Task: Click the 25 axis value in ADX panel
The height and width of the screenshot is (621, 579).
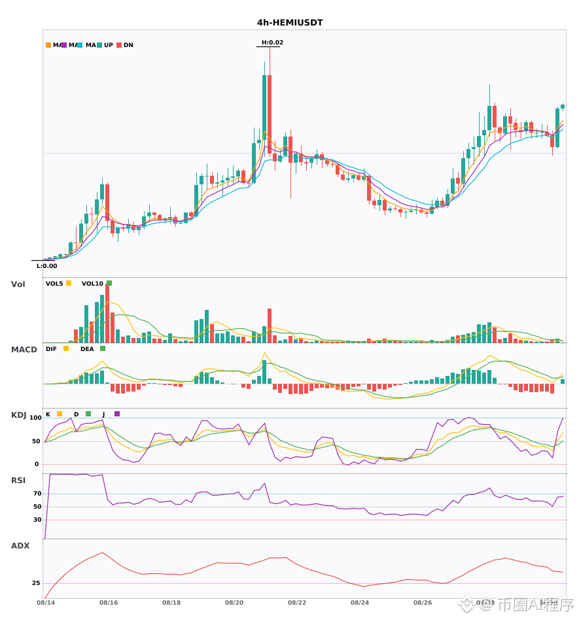Action: 36,583
